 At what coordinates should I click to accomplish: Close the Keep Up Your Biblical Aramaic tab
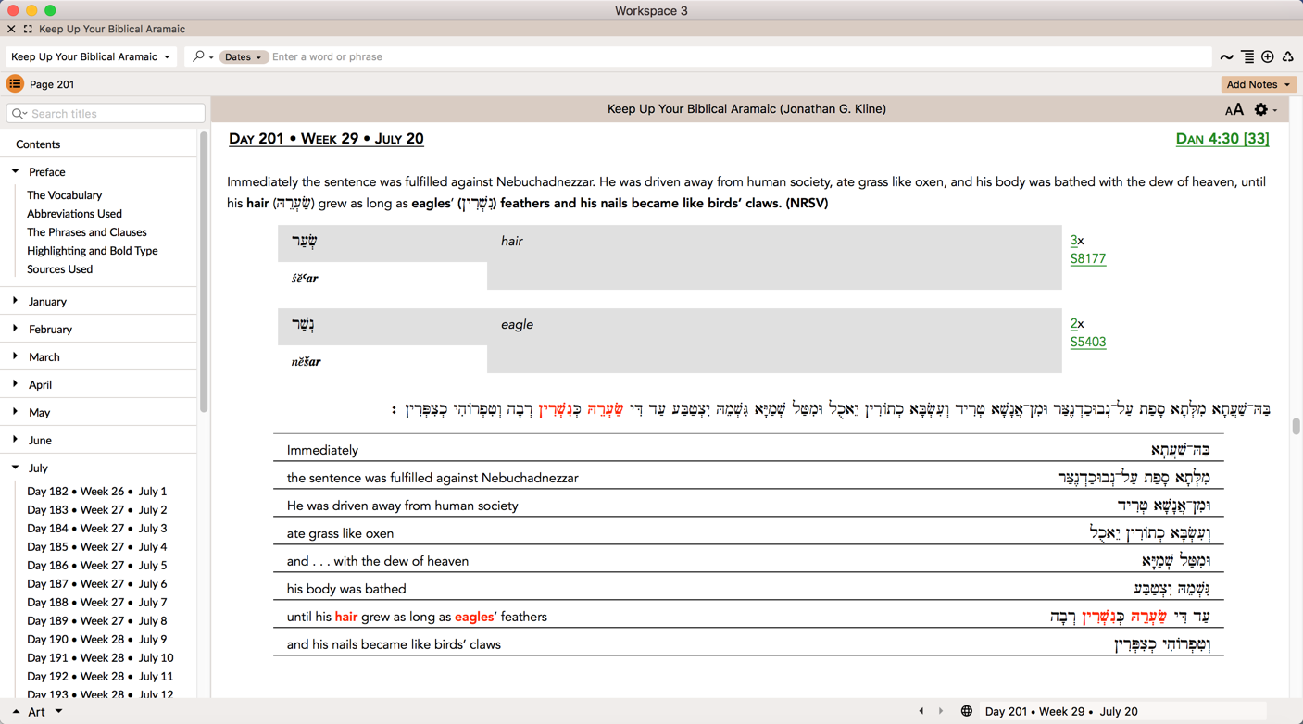pyautogui.click(x=11, y=30)
